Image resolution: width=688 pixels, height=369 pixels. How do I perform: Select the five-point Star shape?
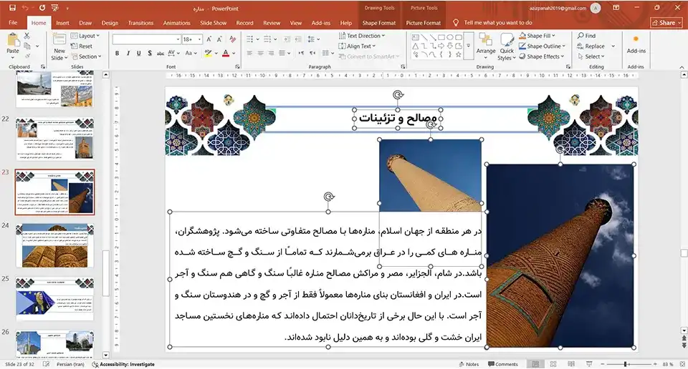[459, 55]
